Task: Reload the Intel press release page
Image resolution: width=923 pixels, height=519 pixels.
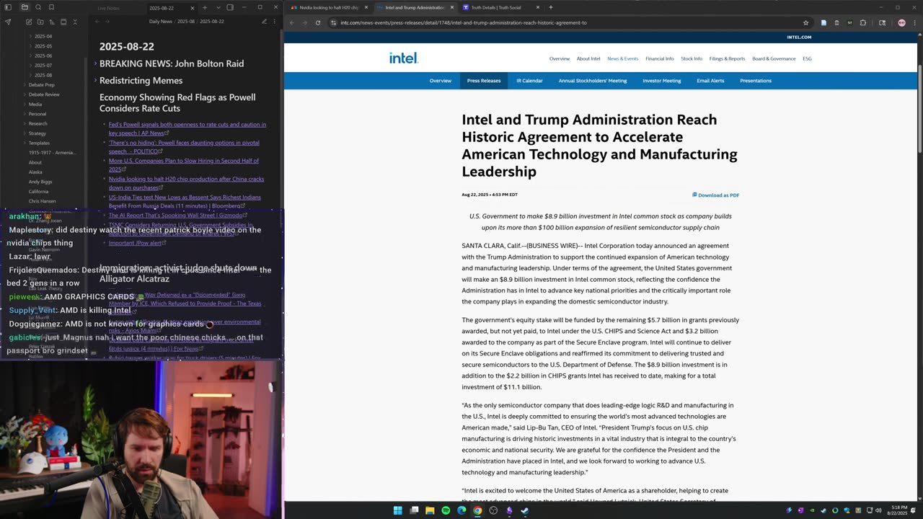Action: [x=317, y=22]
